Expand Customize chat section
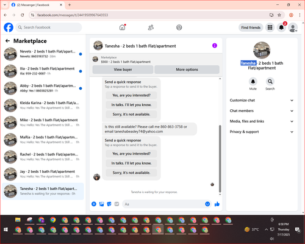 pos(262,100)
